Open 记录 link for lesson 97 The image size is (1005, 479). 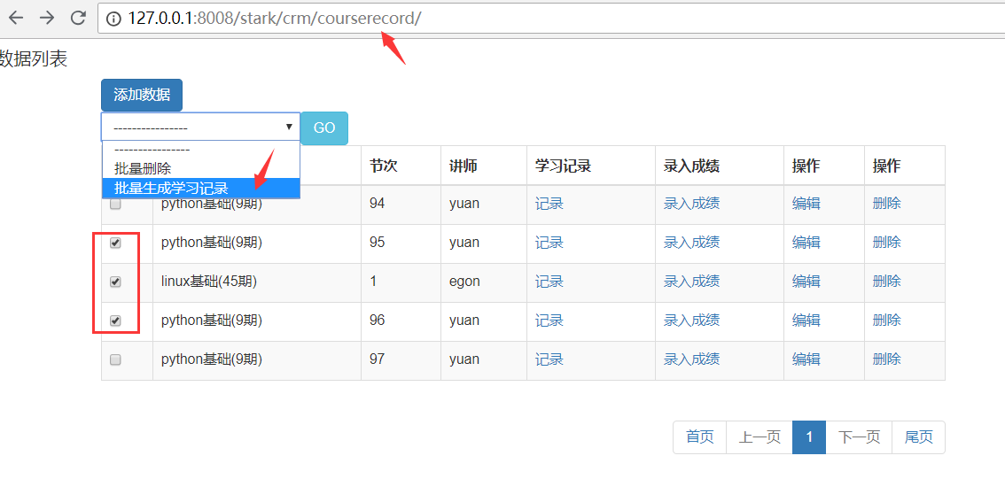click(549, 359)
